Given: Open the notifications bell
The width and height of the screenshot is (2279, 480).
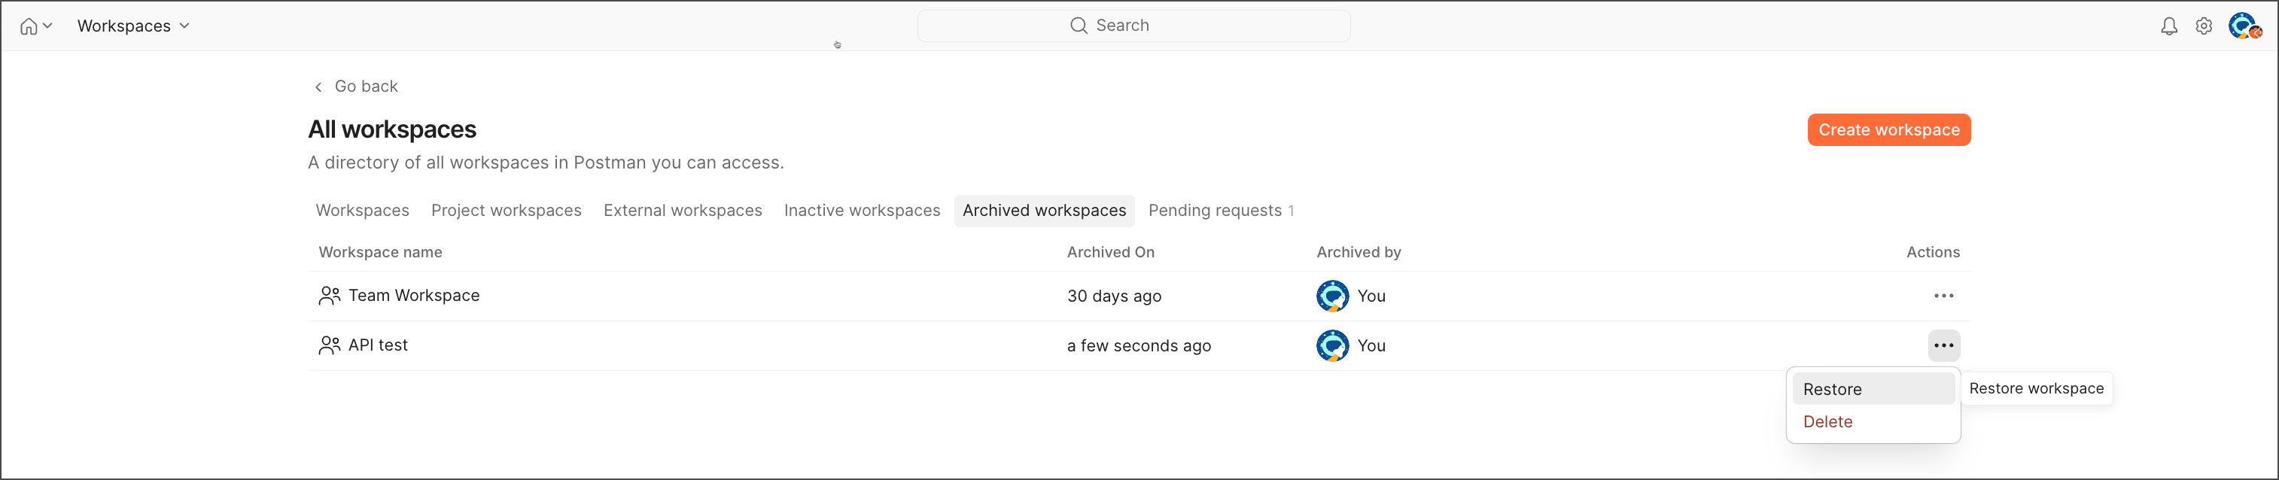Looking at the screenshot, I should click(x=2168, y=26).
